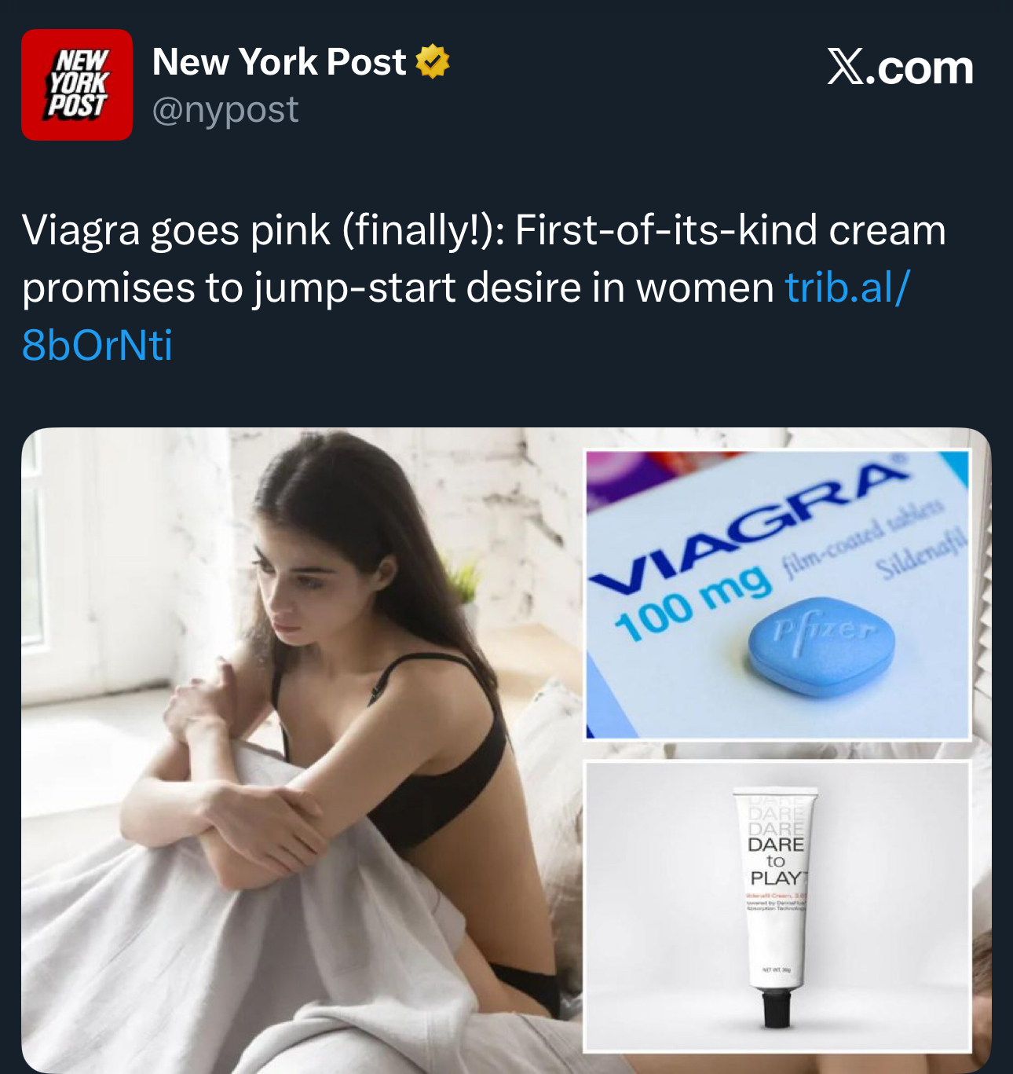Screen dimensions: 1013x1074
Task: Click the DARE to PLAY label on tube
Action: pyautogui.click(x=777, y=861)
